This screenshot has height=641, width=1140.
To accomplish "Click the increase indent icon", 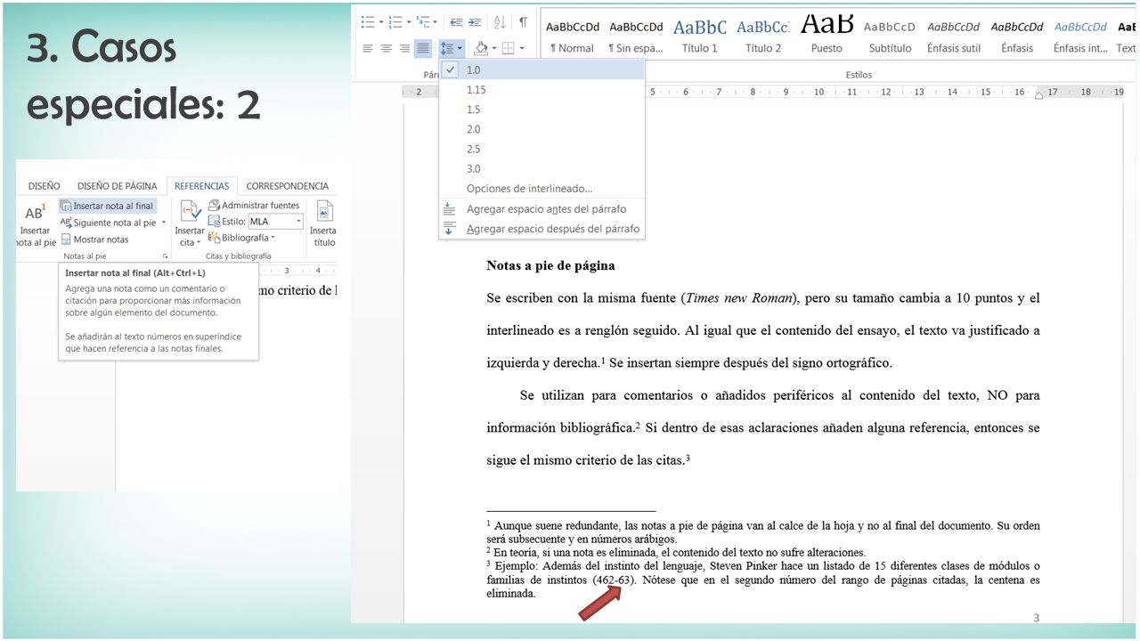I will 476,22.
